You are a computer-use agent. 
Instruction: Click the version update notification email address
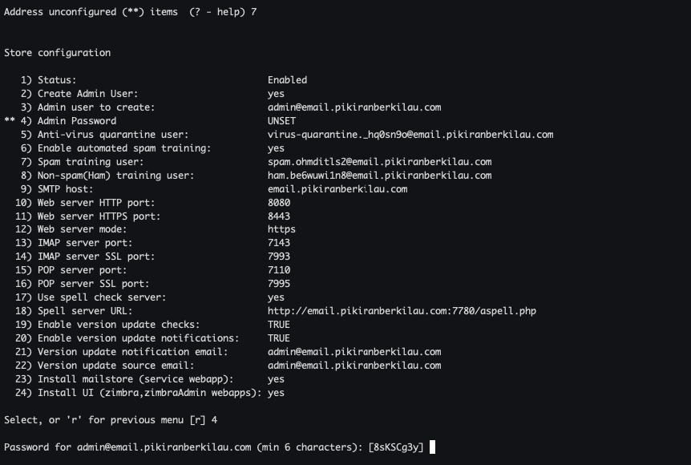(x=354, y=352)
